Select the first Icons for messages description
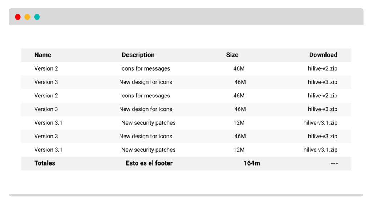This screenshot has width=372, height=205. point(145,68)
